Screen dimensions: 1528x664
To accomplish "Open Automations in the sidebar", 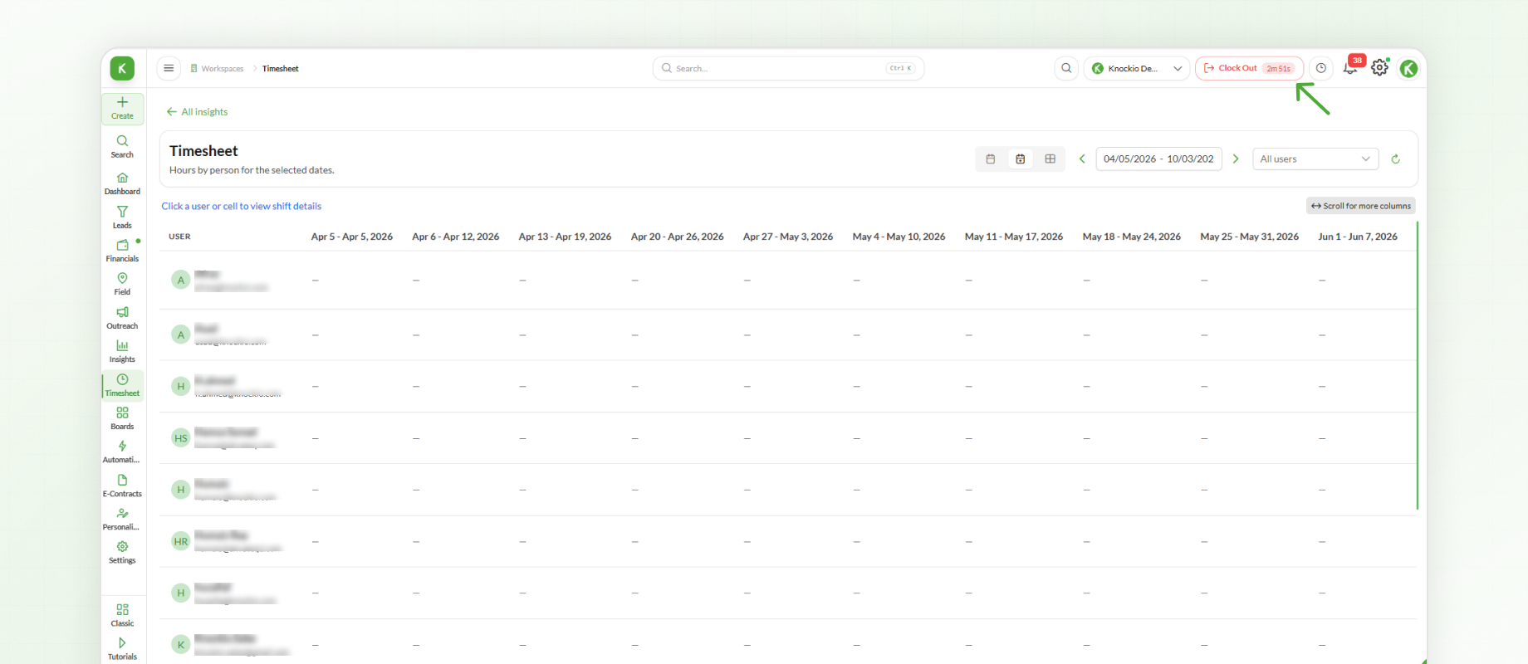I will click(x=122, y=452).
